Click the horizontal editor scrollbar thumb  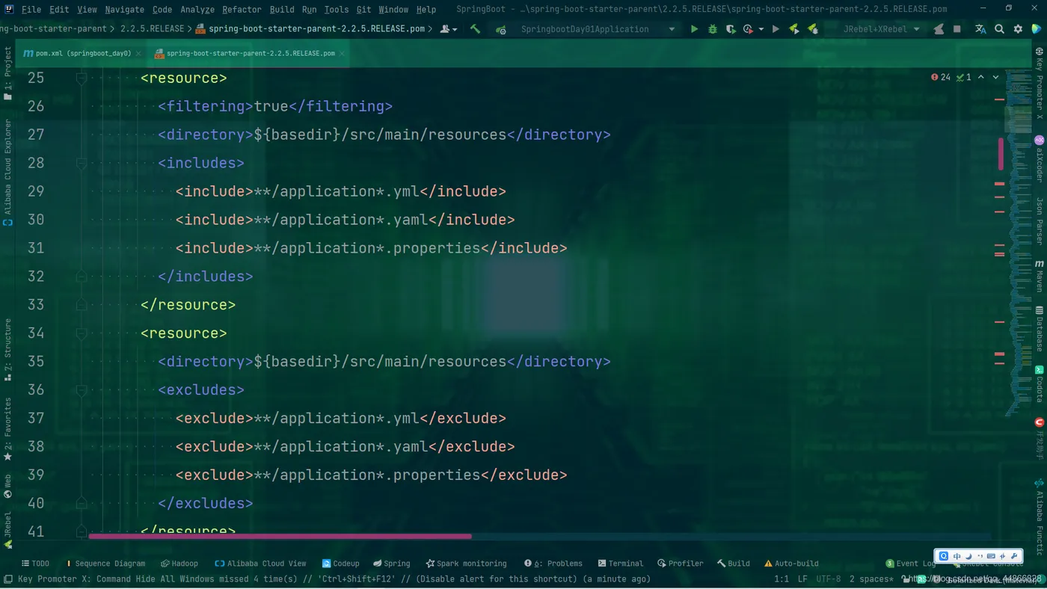(280, 536)
